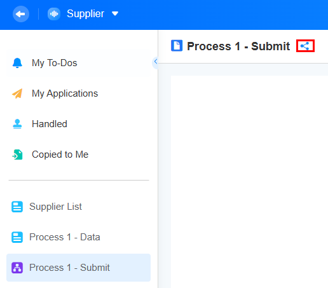Open Supplier List in sidebar

point(78,207)
